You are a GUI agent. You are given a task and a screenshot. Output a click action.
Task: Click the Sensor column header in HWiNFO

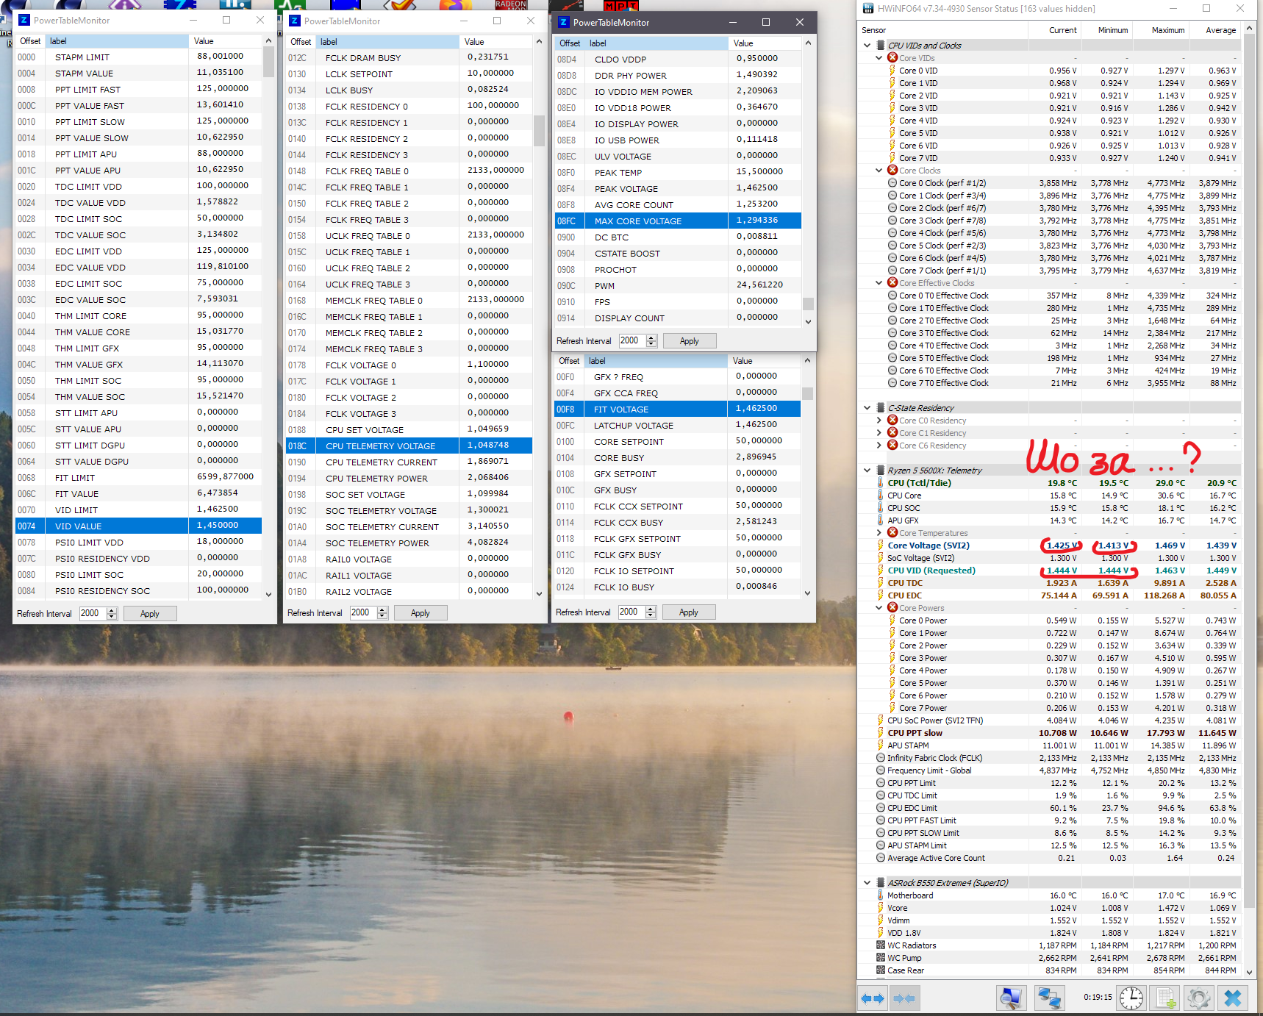click(x=943, y=30)
